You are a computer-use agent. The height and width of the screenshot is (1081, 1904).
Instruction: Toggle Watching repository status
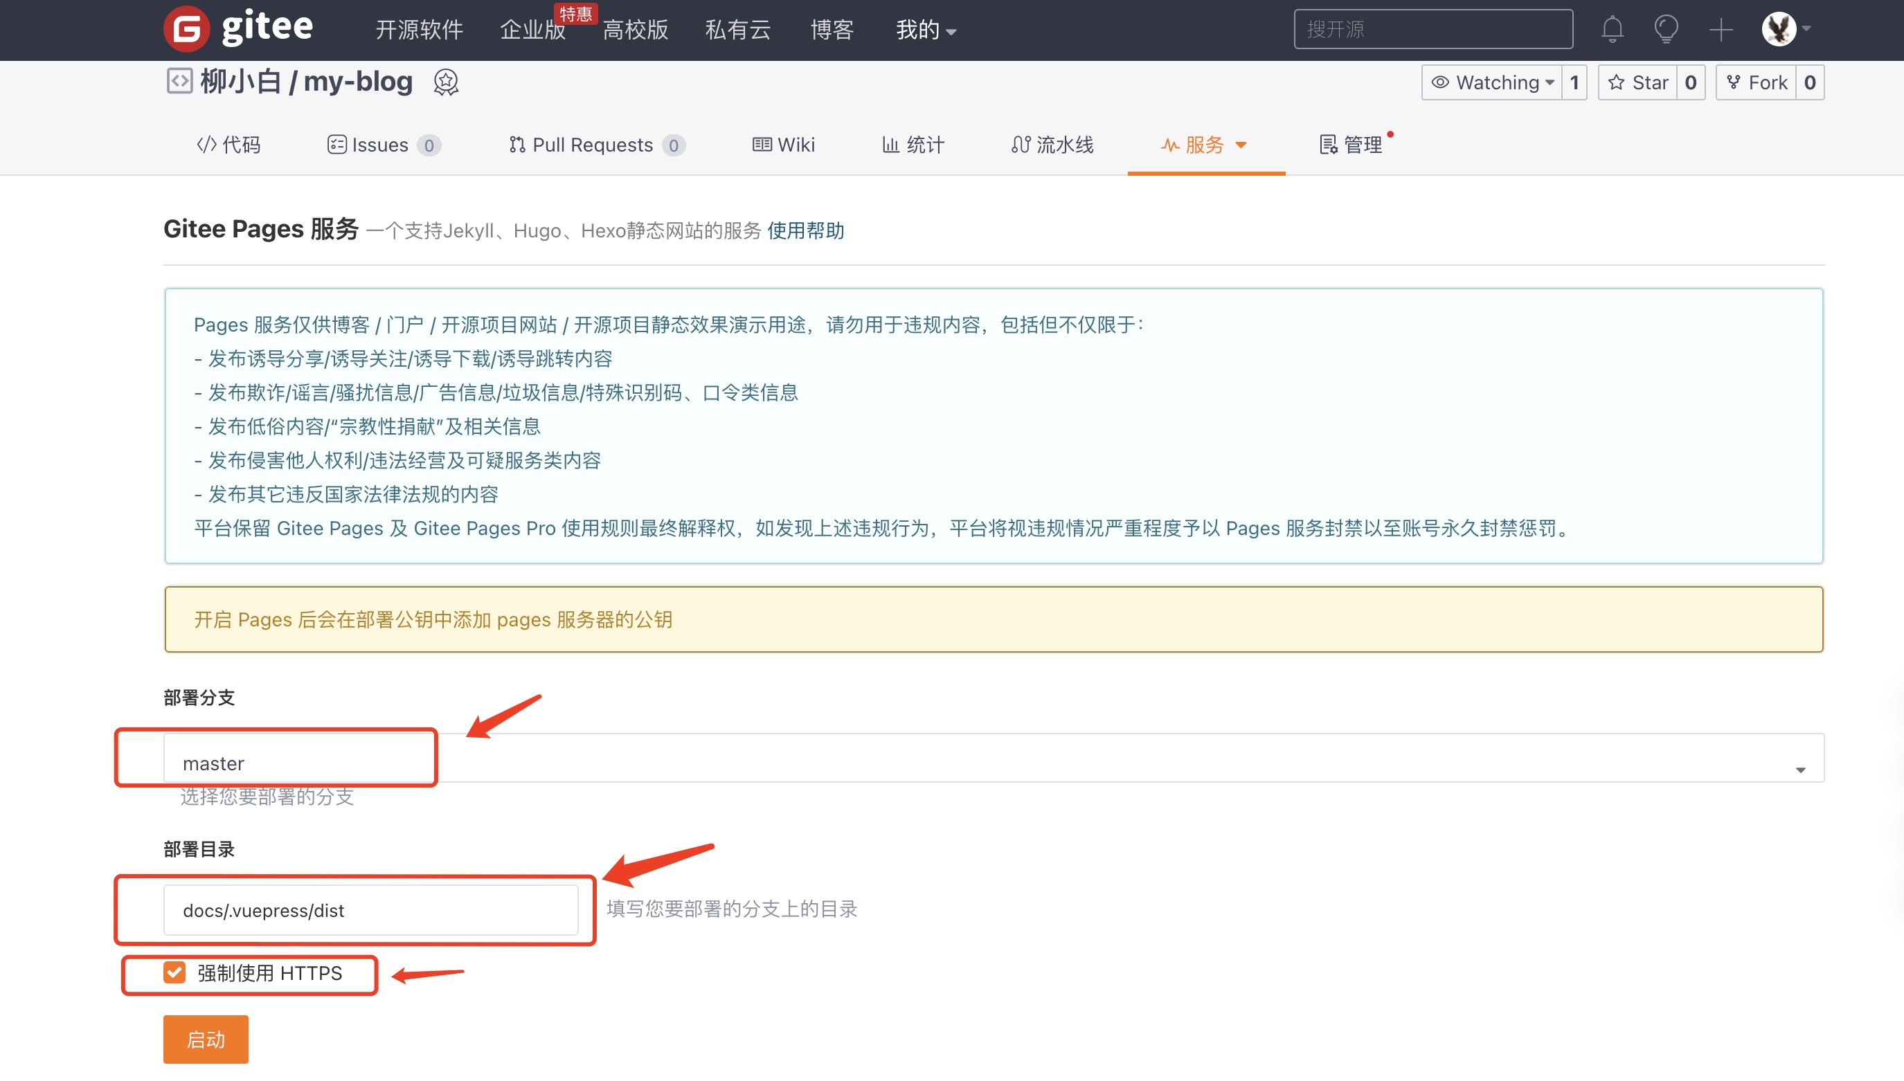(1491, 82)
